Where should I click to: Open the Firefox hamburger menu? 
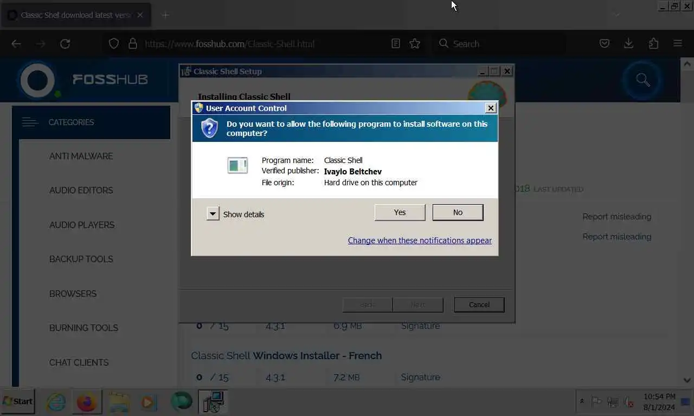(678, 44)
